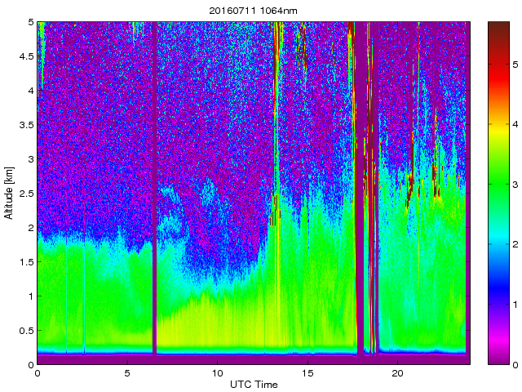Click the '1.5' altitude tick label

click(27, 261)
